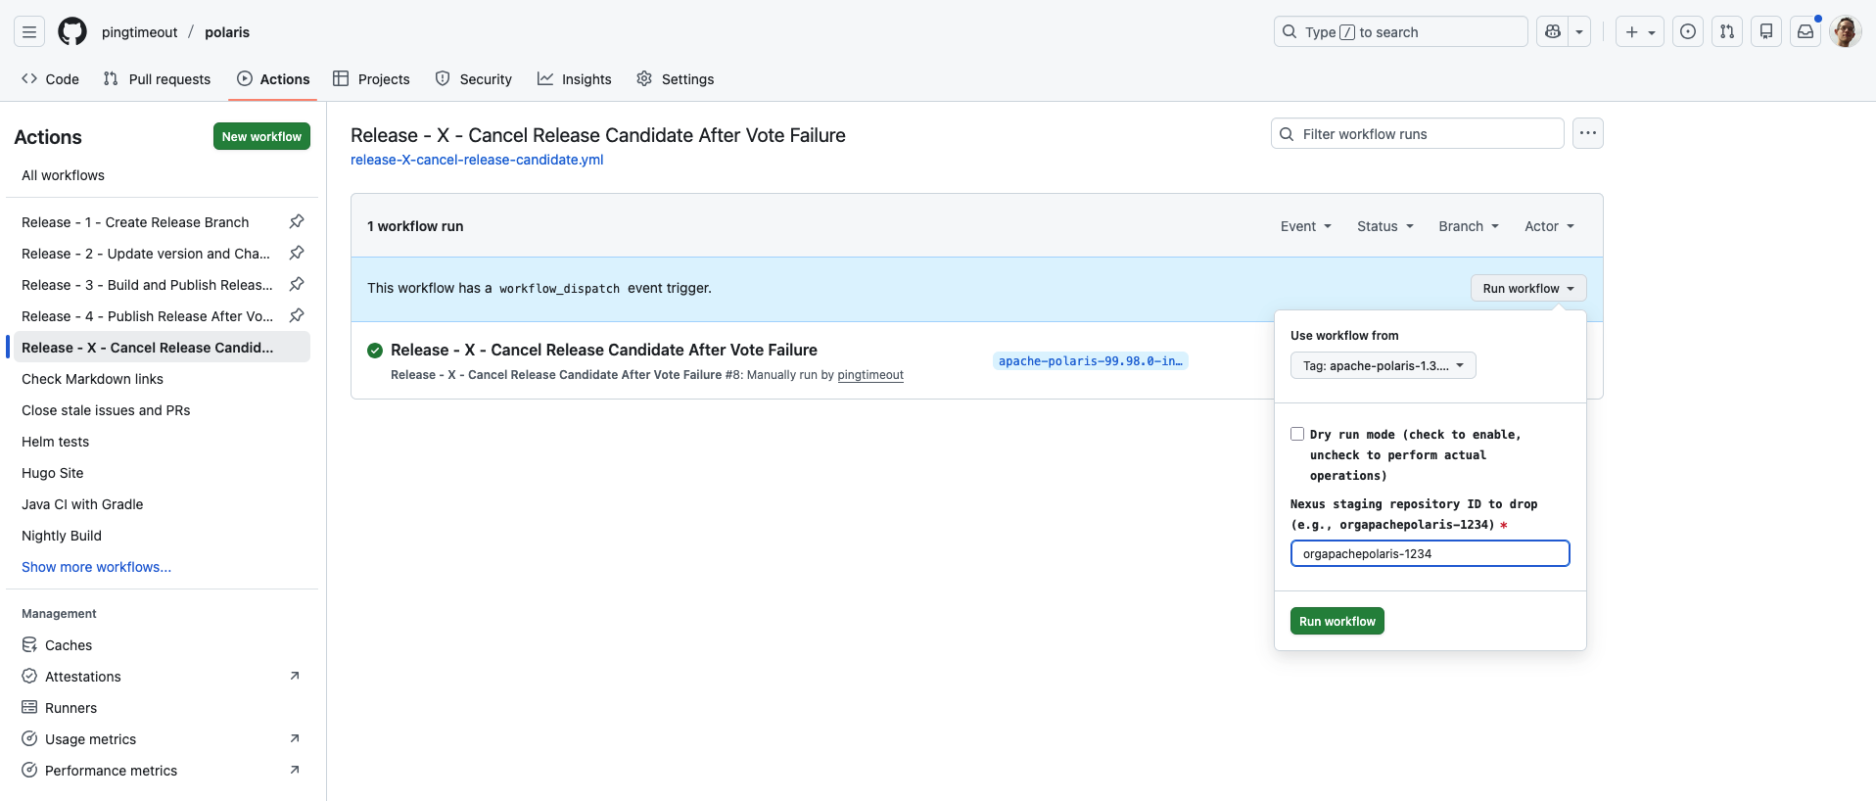1876x801 pixels.
Task: Open the notifications inbox icon
Action: (x=1806, y=32)
